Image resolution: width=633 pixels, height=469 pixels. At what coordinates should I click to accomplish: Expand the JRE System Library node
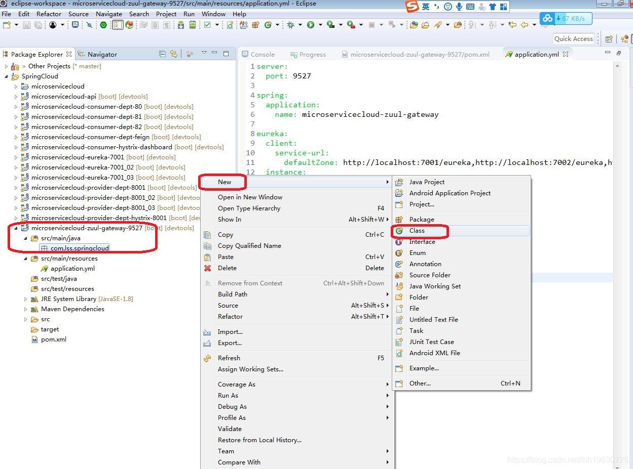(x=25, y=299)
